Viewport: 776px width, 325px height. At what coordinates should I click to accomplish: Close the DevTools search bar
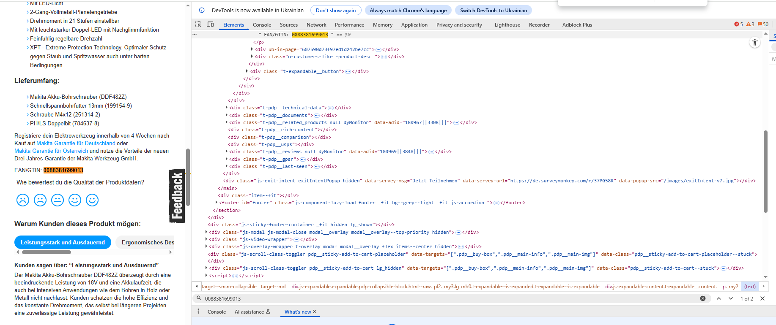(762, 298)
